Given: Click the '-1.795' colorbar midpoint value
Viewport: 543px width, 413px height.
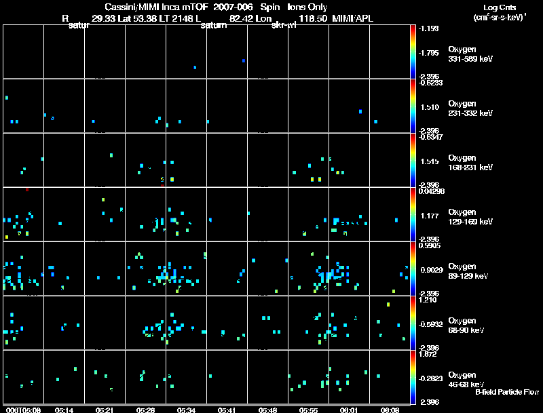Looking at the screenshot, I should [428, 53].
